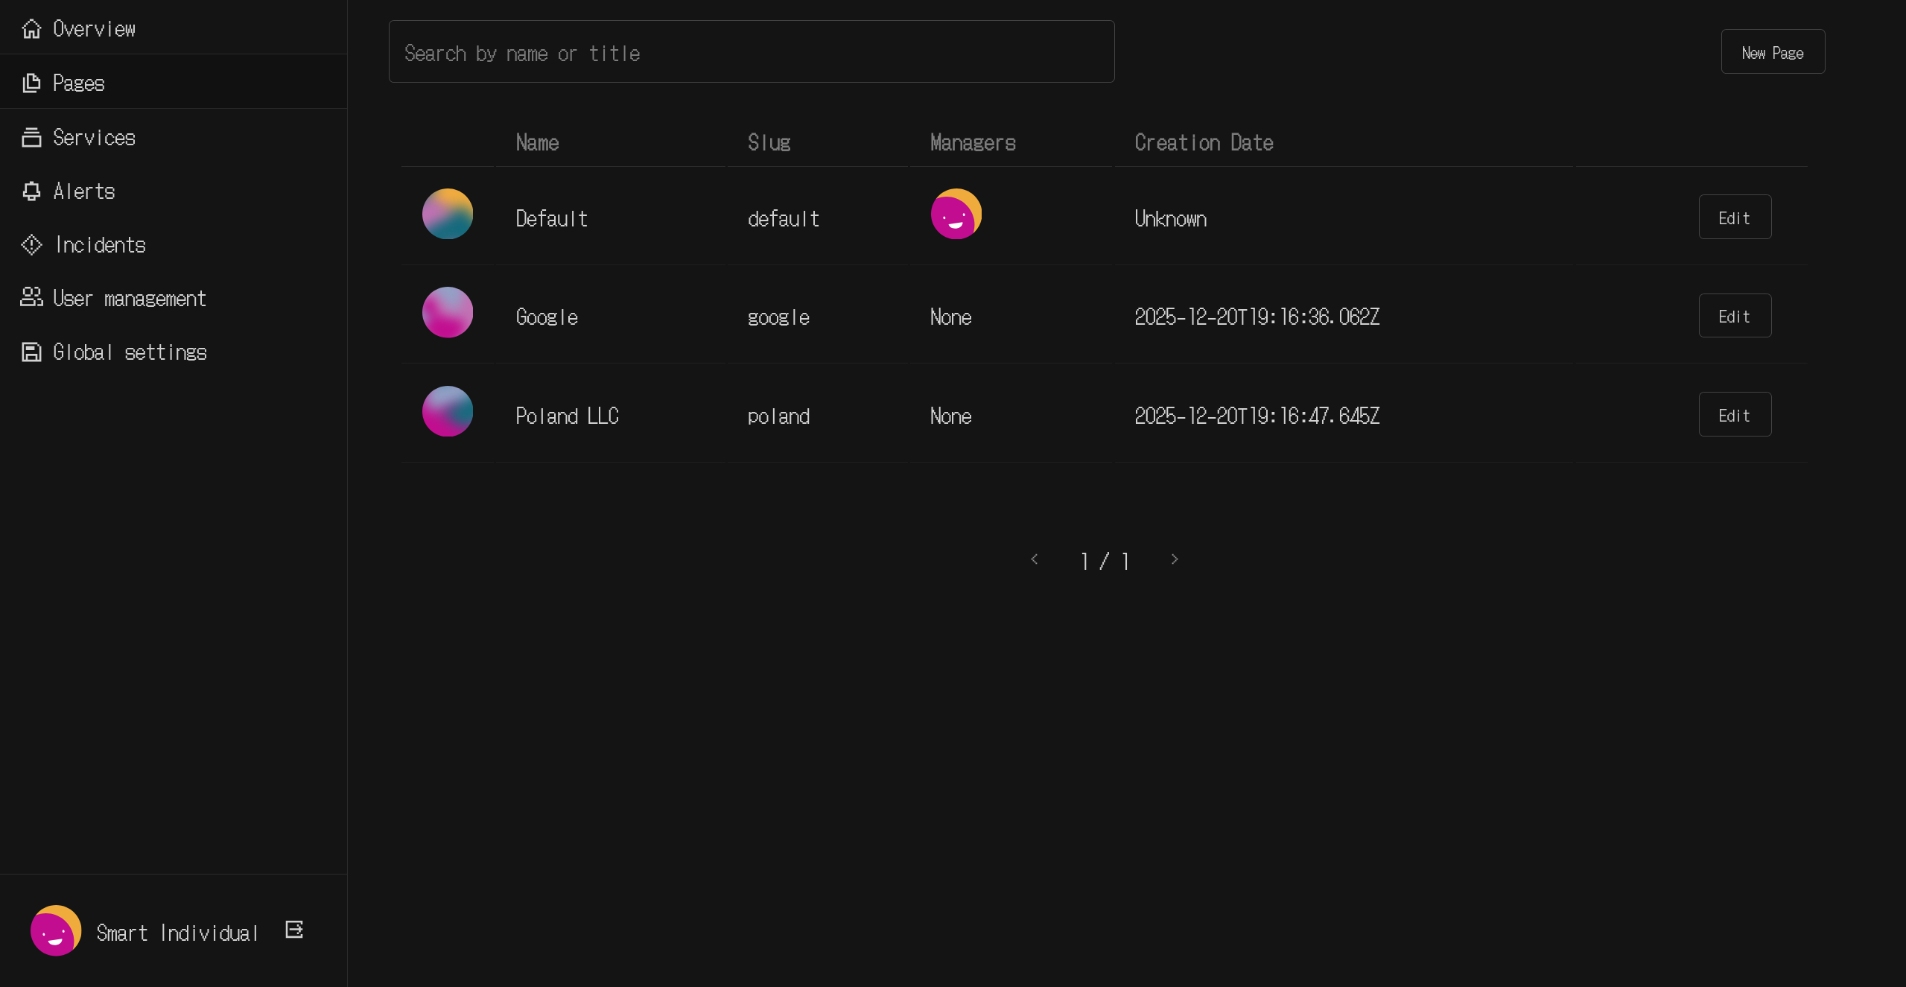
Task: Click the User management people icon
Action: click(x=31, y=298)
